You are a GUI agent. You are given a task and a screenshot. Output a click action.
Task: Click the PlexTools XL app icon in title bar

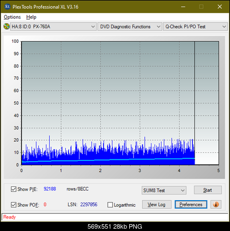click(x=7, y=7)
